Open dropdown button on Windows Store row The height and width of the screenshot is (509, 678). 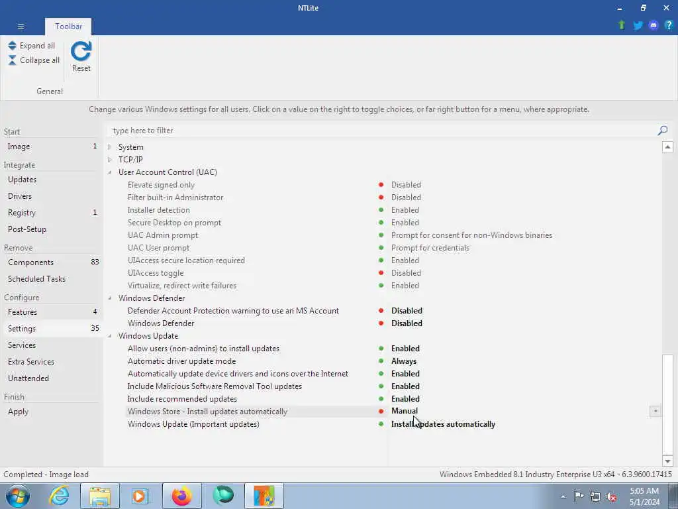[x=655, y=411]
